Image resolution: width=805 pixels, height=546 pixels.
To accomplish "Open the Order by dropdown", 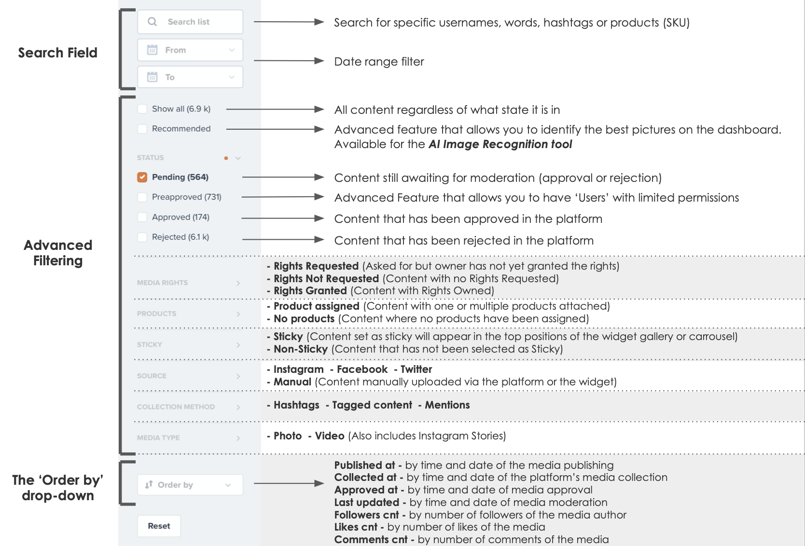I will pos(190,485).
